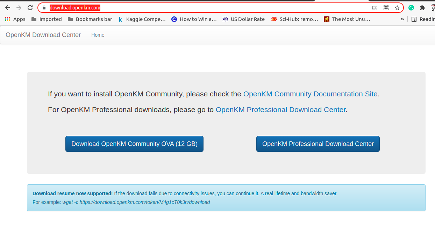Click the send-to-devices icon in the address bar
The height and width of the screenshot is (228, 435).
click(x=375, y=7)
